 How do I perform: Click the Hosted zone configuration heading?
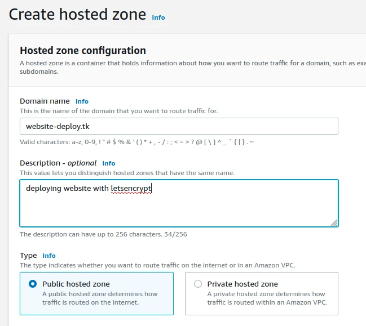pyautogui.click(x=83, y=51)
